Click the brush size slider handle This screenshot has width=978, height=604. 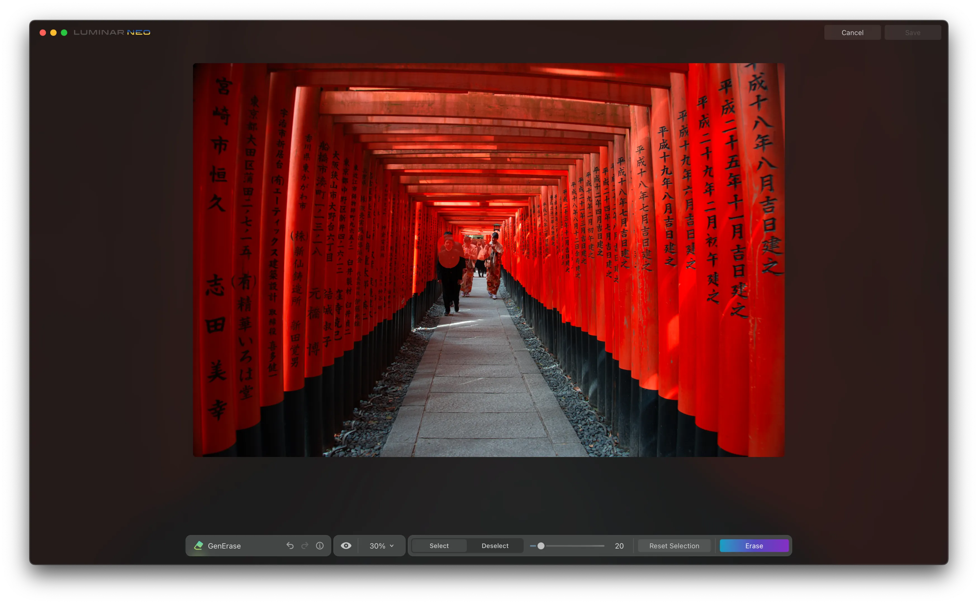coord(541,546)
